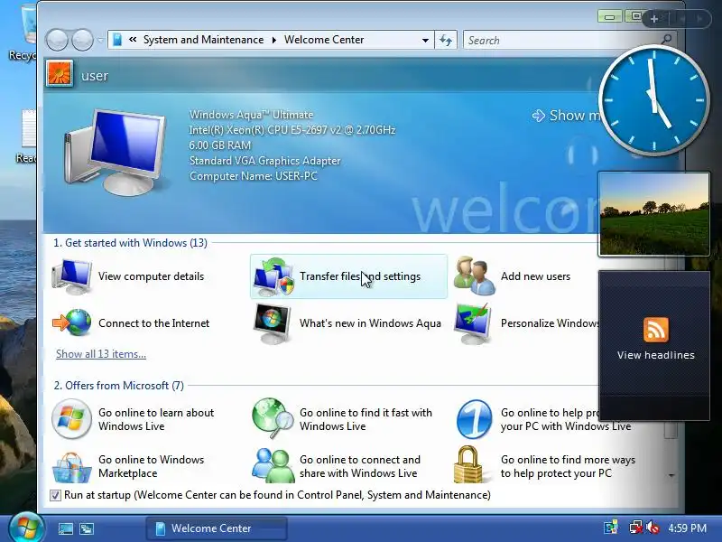Open recent pages dropdown beside nav buttons
This screenshot has width=722, height=542.
coord(100,40)
